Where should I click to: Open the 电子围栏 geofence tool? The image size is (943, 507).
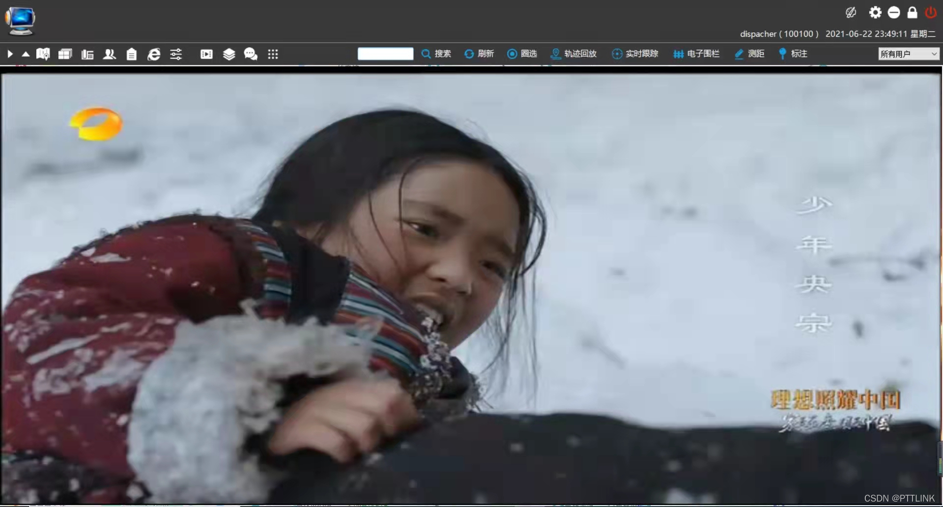[x=696, y=54]
